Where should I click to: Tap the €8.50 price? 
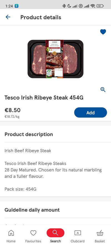[12, 110]
